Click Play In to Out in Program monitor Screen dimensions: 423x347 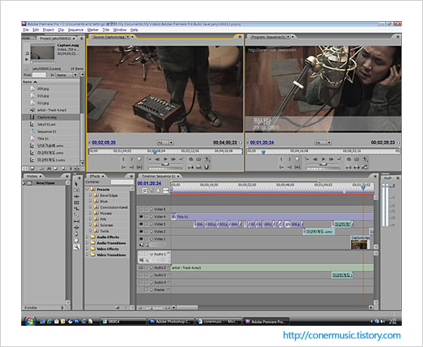click(x=297, y=167)
